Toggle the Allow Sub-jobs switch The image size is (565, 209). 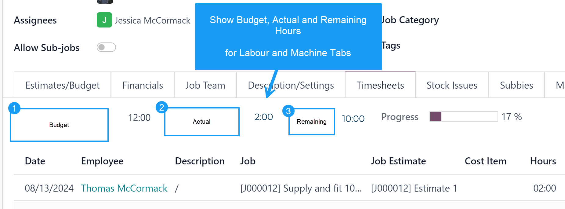pyautogui.click(x=106, y=47)
